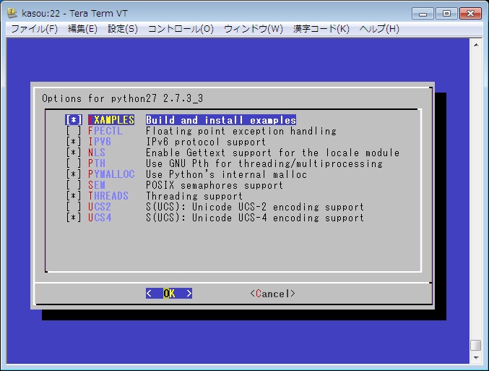Click 'Build and install examples' description
Screen dimensions: 489x371
click(221, 120)
